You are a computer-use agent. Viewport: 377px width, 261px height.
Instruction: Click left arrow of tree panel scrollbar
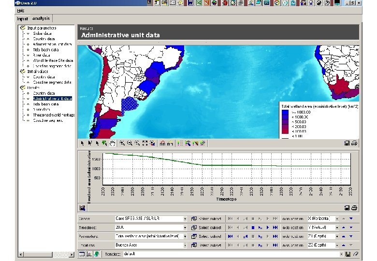21,254
